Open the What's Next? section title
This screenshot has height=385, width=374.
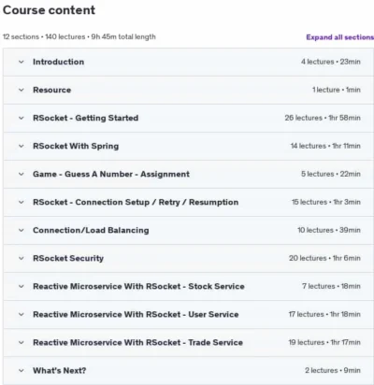[60, 371]
